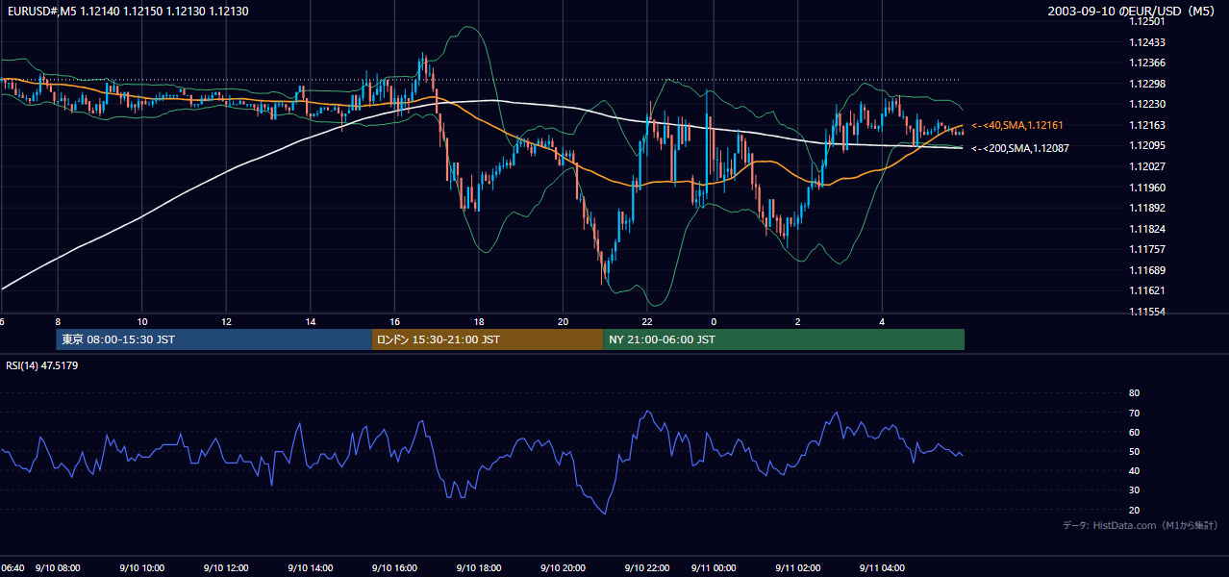1229x577 pixels.
Task: Click hour marker 22 under price chart
Action: tap(647, 321)
